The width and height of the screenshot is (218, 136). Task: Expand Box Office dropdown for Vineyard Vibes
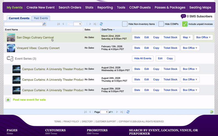190,48
